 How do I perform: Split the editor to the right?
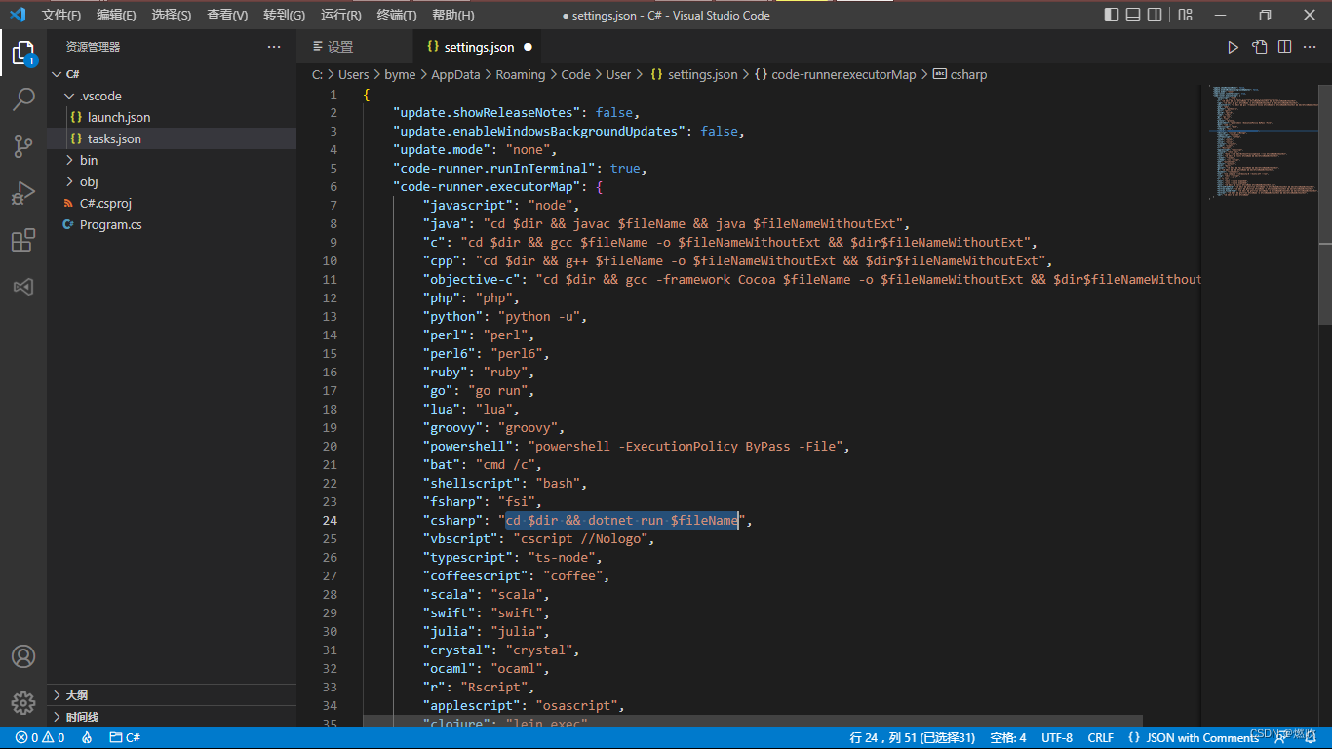pos(1284,47)
